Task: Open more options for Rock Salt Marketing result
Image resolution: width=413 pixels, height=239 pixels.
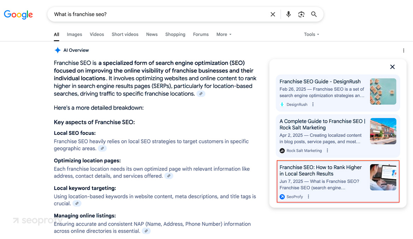Action: tap(327, 151)
